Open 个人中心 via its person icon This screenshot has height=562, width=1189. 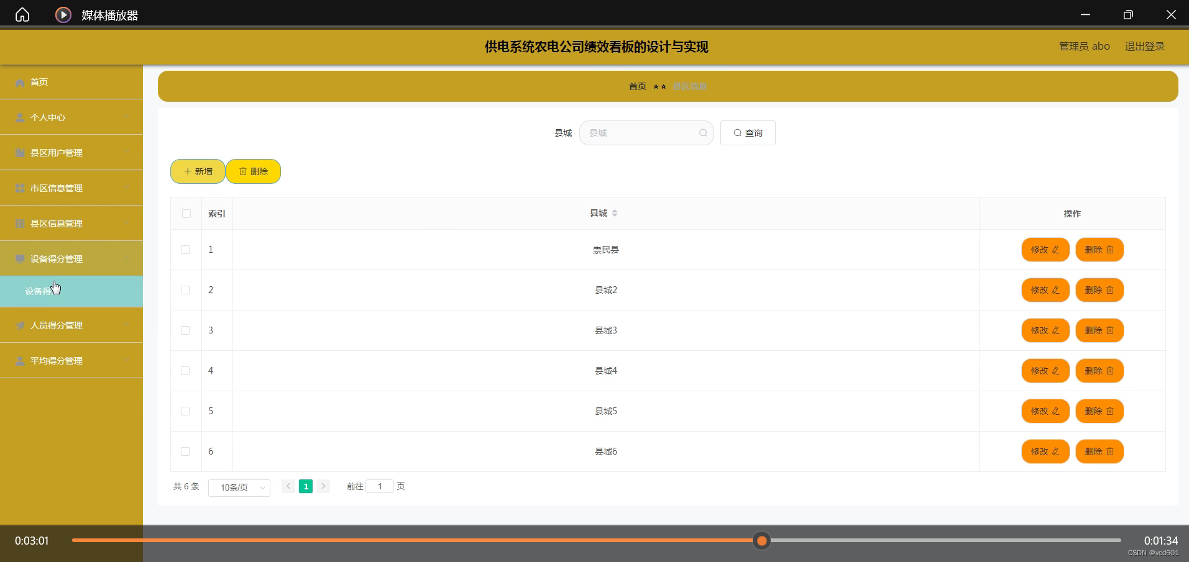[19, 117]
